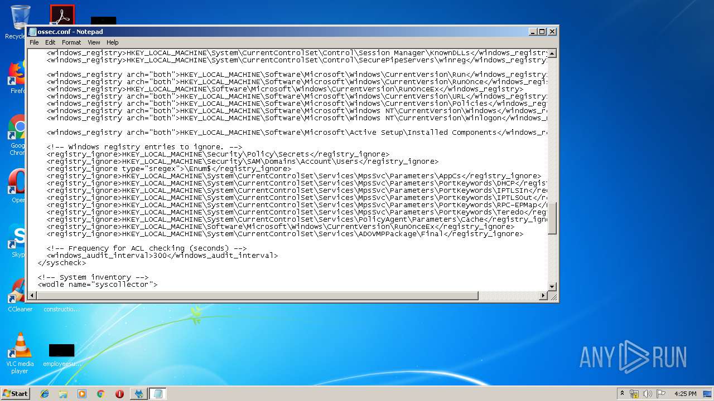This screenshot has width=714, height=401.
Task: Click the horizontal scrollbar right arrow
Action: (x=543, y=296)
